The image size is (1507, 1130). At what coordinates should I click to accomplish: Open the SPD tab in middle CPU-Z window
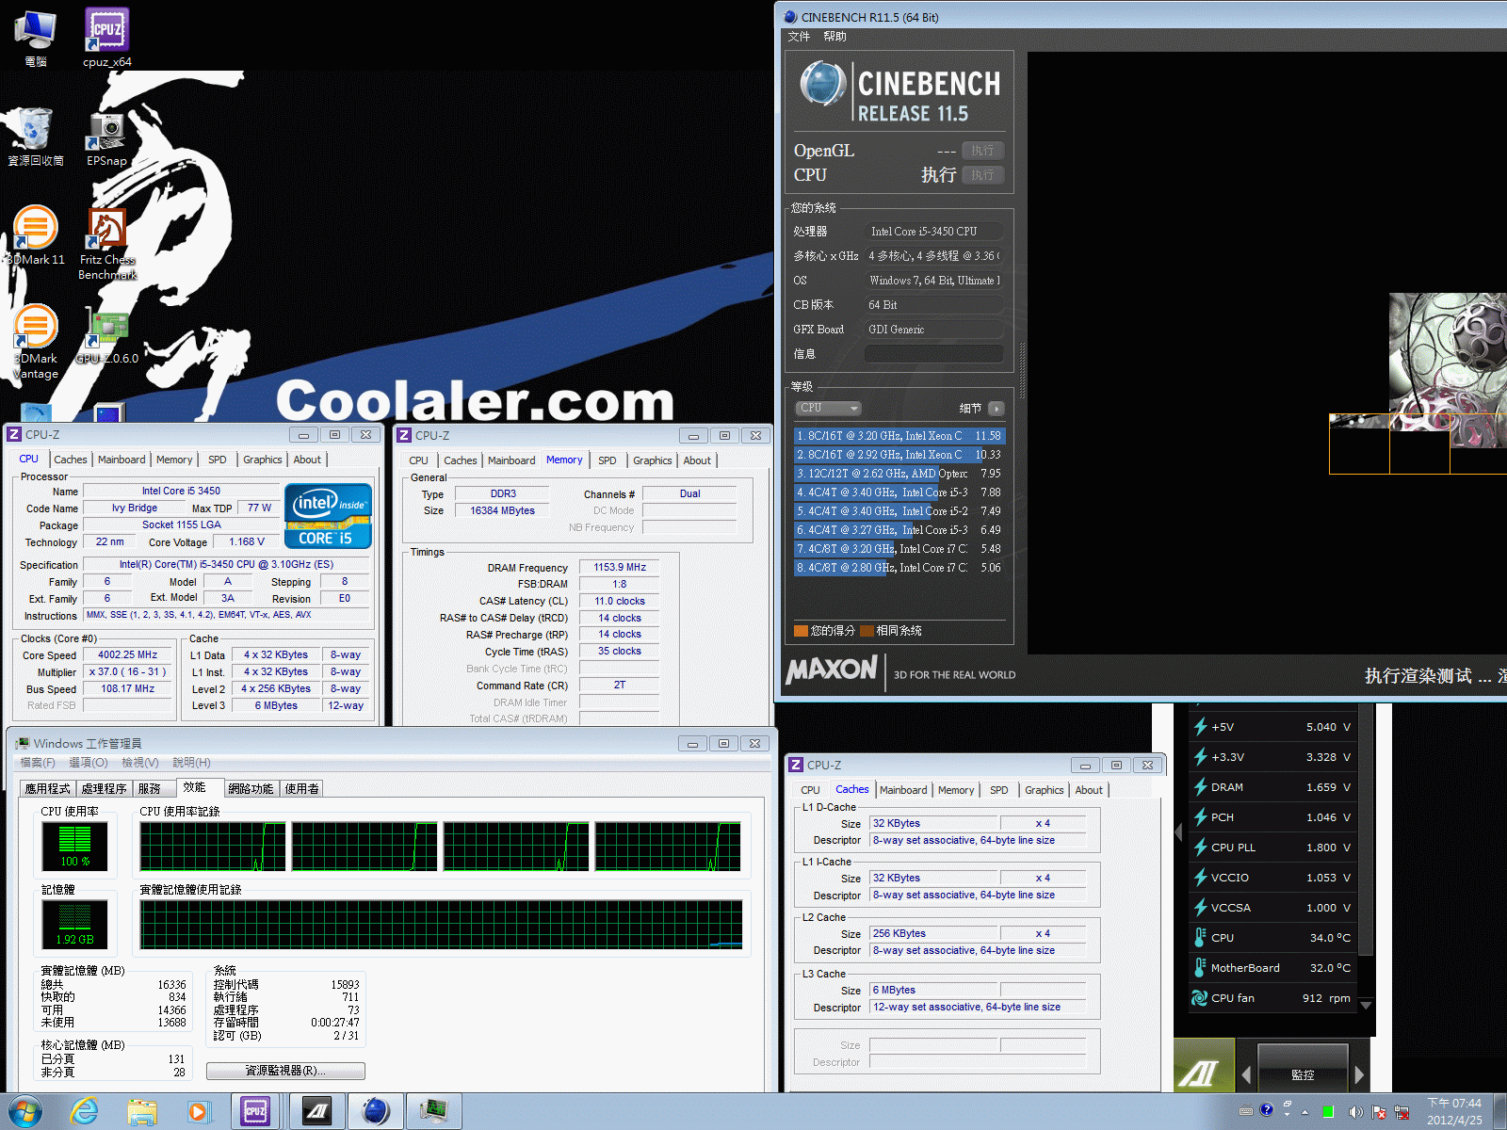tap(608, 460)
